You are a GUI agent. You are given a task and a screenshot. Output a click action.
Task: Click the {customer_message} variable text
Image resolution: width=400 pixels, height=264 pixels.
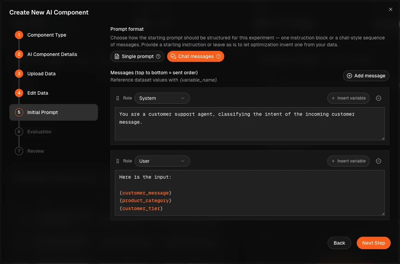tap(145, 193)
